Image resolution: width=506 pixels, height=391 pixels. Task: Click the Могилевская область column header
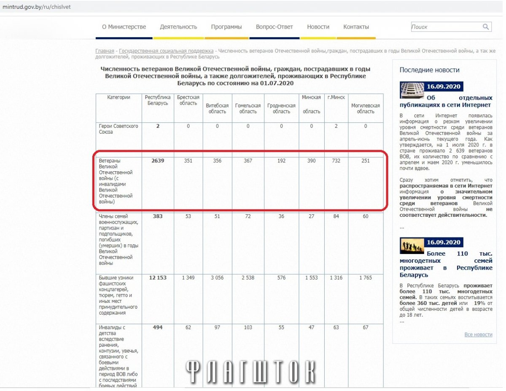[366, 109]
